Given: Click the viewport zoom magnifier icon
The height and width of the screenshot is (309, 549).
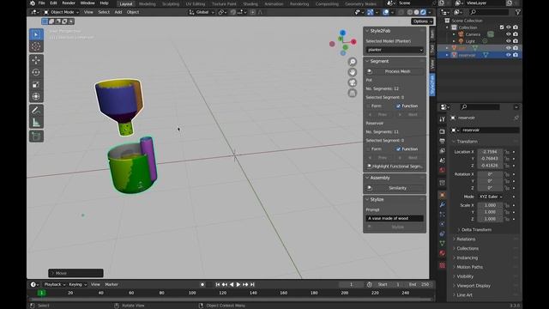Looking at the screenshot, I should click(x=353, y=62).
